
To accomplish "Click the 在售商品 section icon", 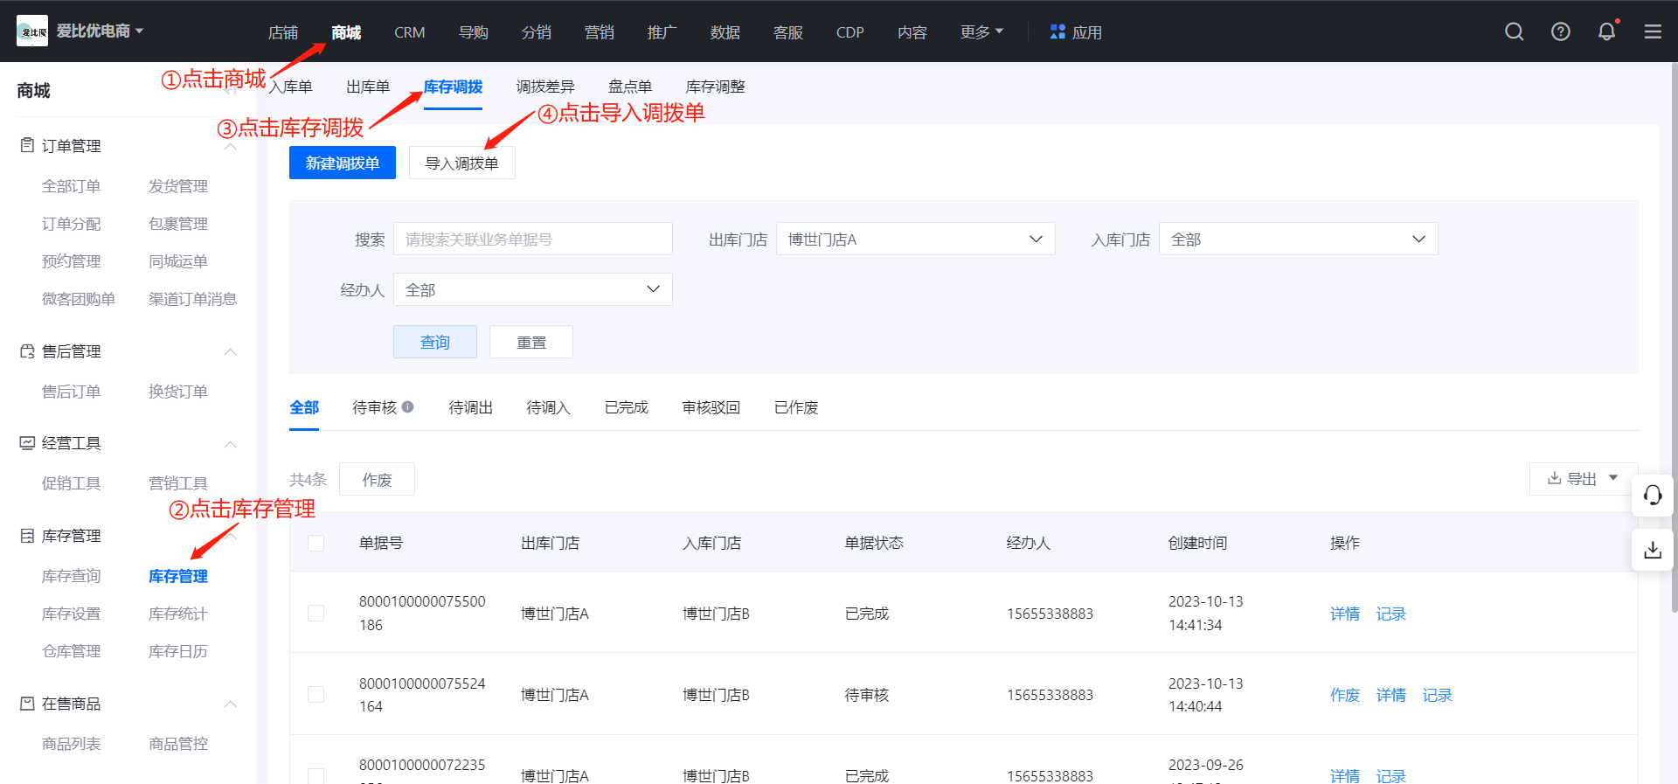I will (x=27, y=703).
